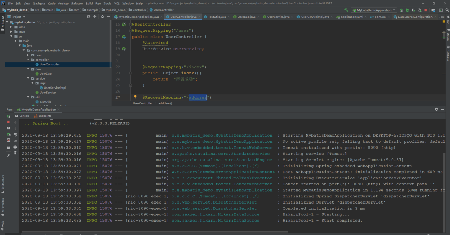Toggle the pin tab icon in Run panel
The width and height of the screenshot is (450, 235).
coord(8,155)
